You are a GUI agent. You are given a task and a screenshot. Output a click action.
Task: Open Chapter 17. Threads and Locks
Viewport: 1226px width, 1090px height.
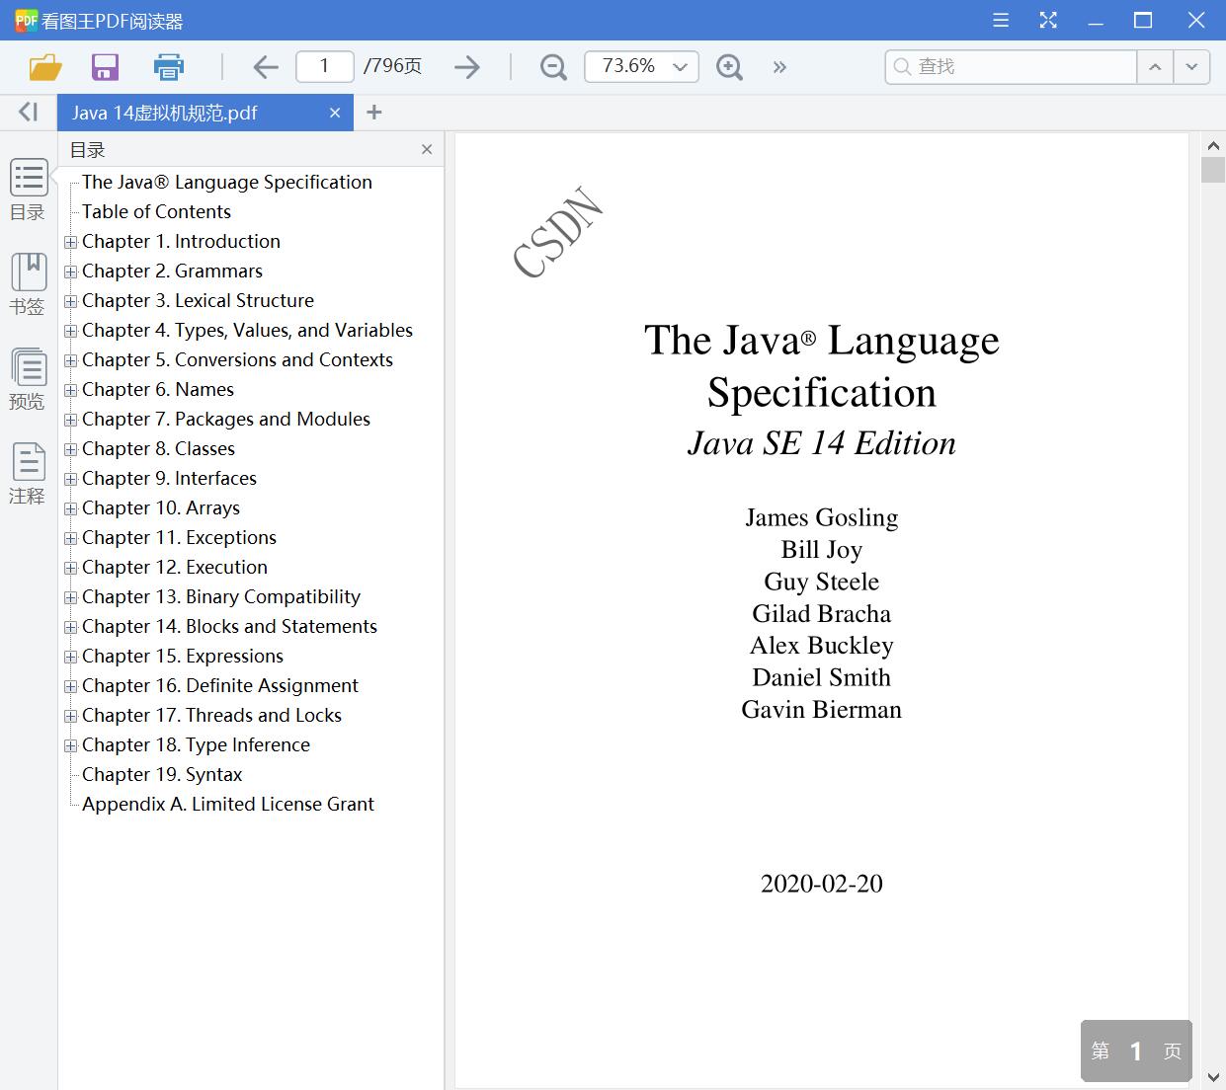pyautogui.click(x=211, y=715)
